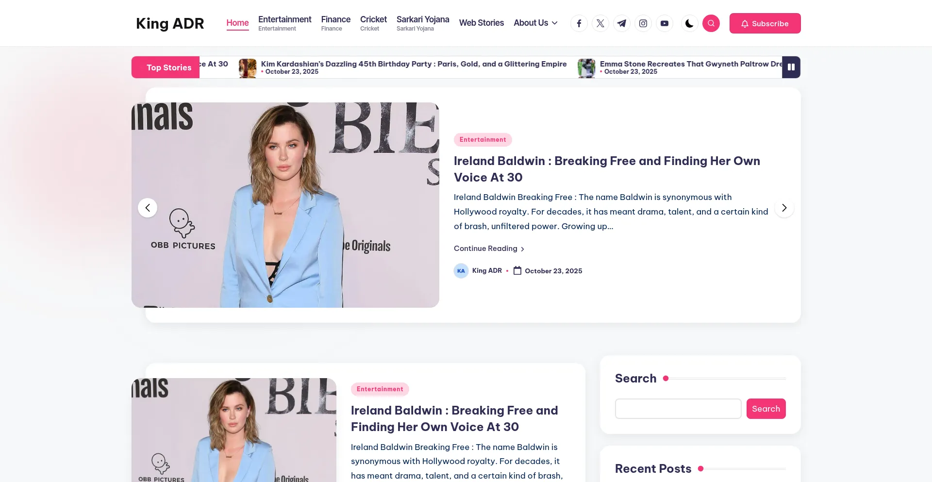Open the Finance menu item
Image resolution: width=932 pixels, height=482 pixels.
[x=336, y=23]
